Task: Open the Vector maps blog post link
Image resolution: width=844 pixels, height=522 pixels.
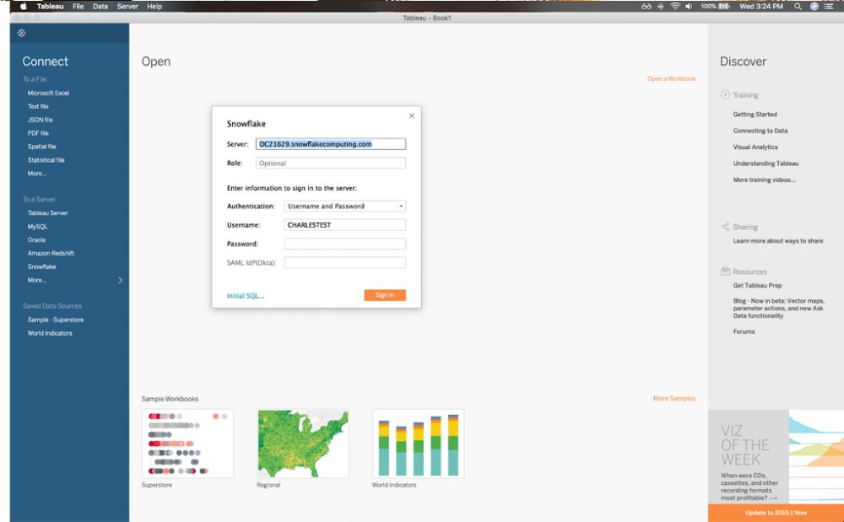Action: point(778,308)
